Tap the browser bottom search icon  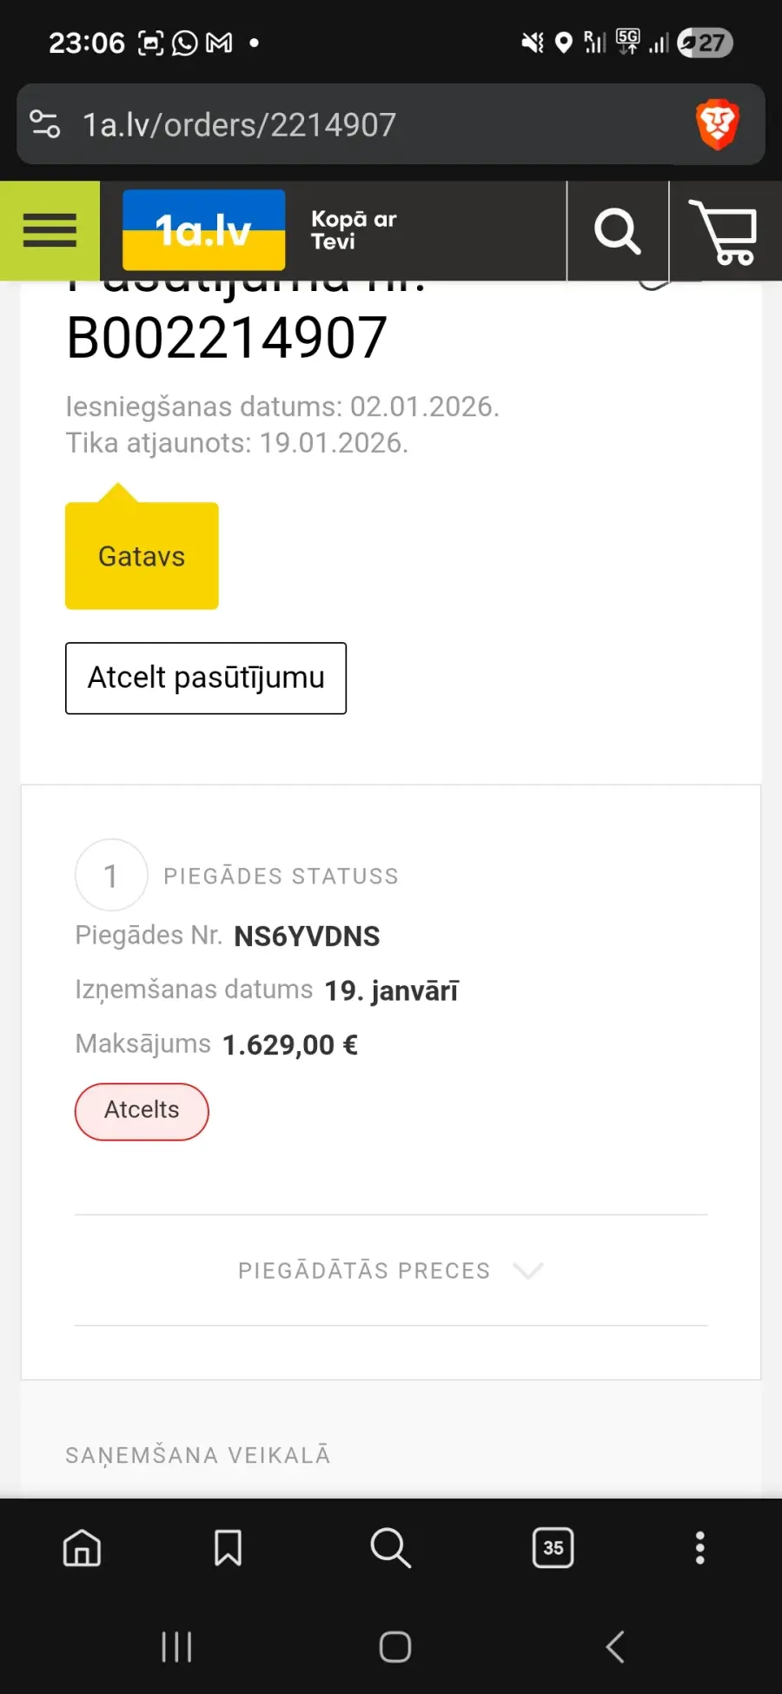[x=390, y=1547]
